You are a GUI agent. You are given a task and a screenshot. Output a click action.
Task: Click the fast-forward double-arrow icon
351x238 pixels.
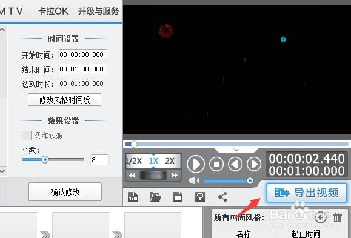[x=175, y=176]
